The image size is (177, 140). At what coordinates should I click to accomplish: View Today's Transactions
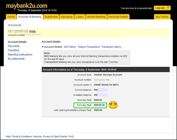[88, 47]
